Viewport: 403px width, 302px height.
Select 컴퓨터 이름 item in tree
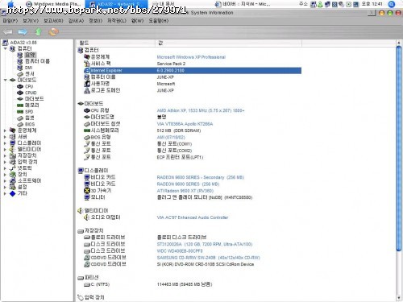pos(37,61)
